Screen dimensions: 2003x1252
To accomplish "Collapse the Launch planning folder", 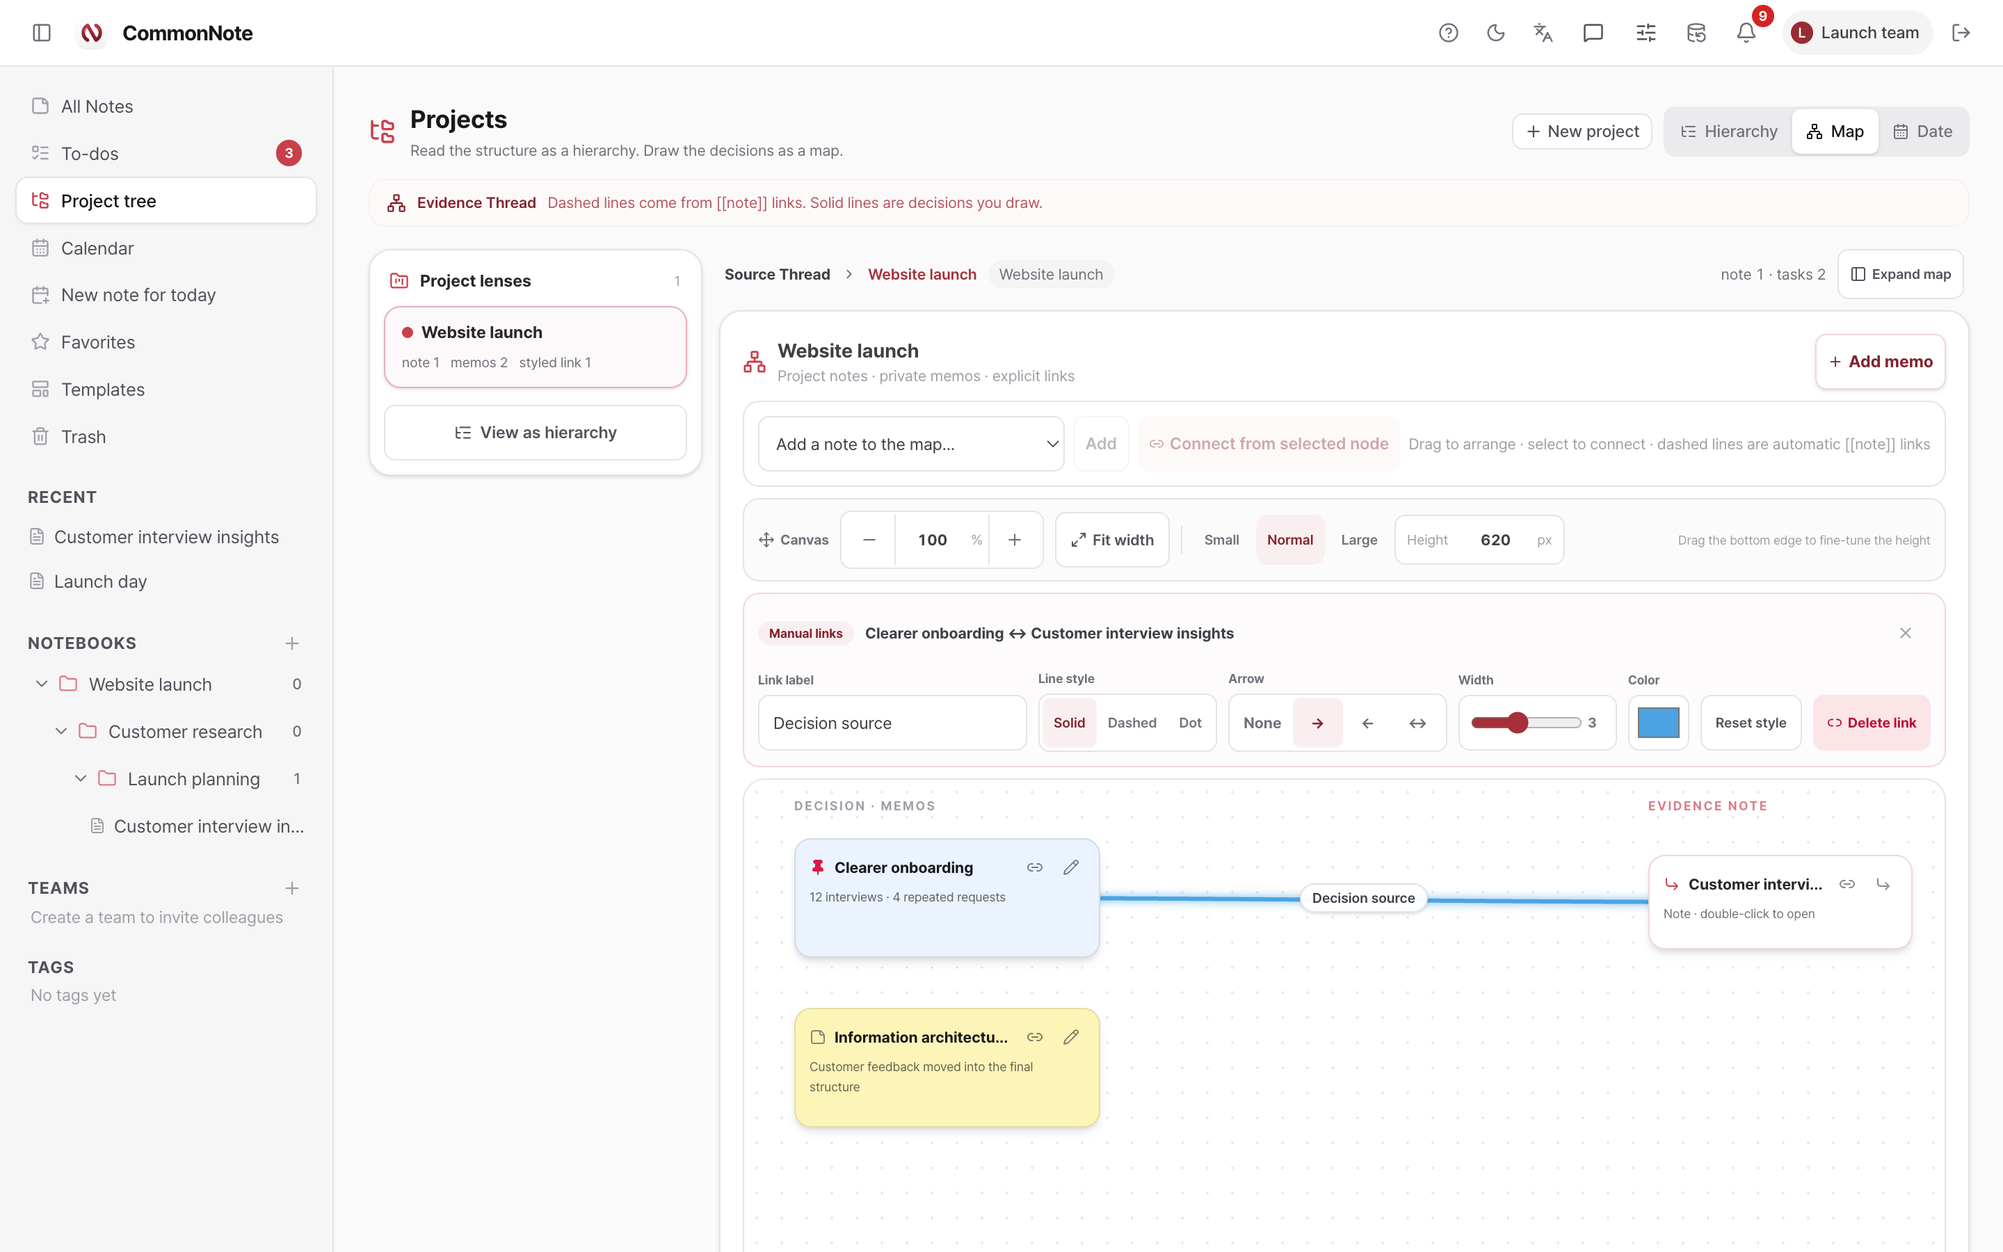I will click(x=80, y=778).
